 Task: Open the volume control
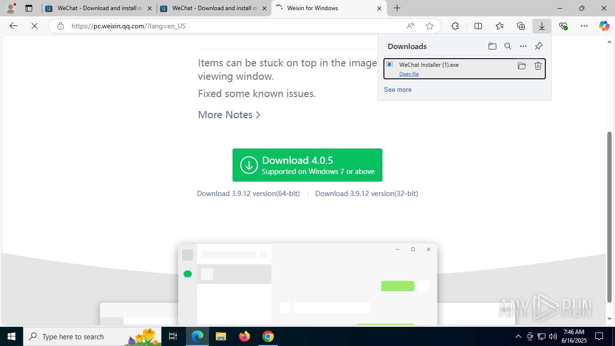pos(553,336)
